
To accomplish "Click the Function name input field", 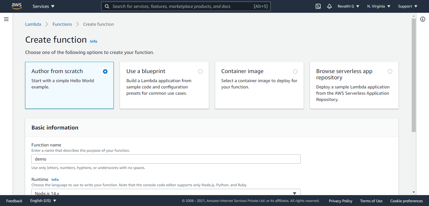I will pos(166,159).
